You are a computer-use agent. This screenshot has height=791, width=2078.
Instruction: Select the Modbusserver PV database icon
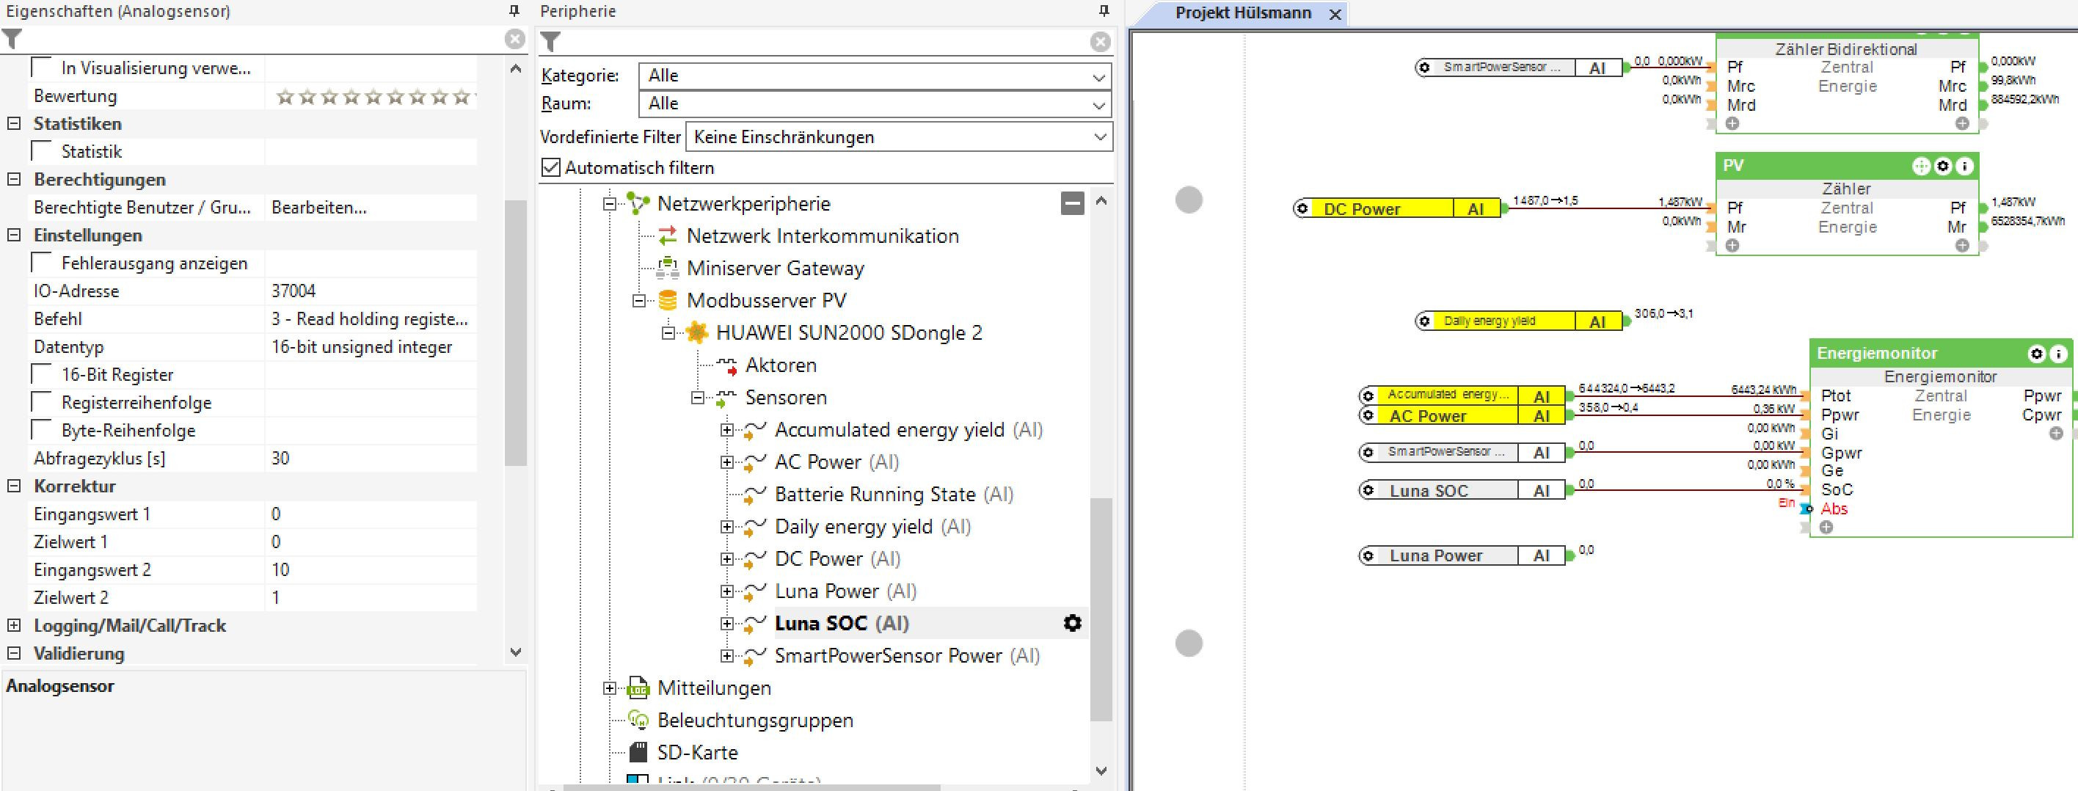(667, 301)
